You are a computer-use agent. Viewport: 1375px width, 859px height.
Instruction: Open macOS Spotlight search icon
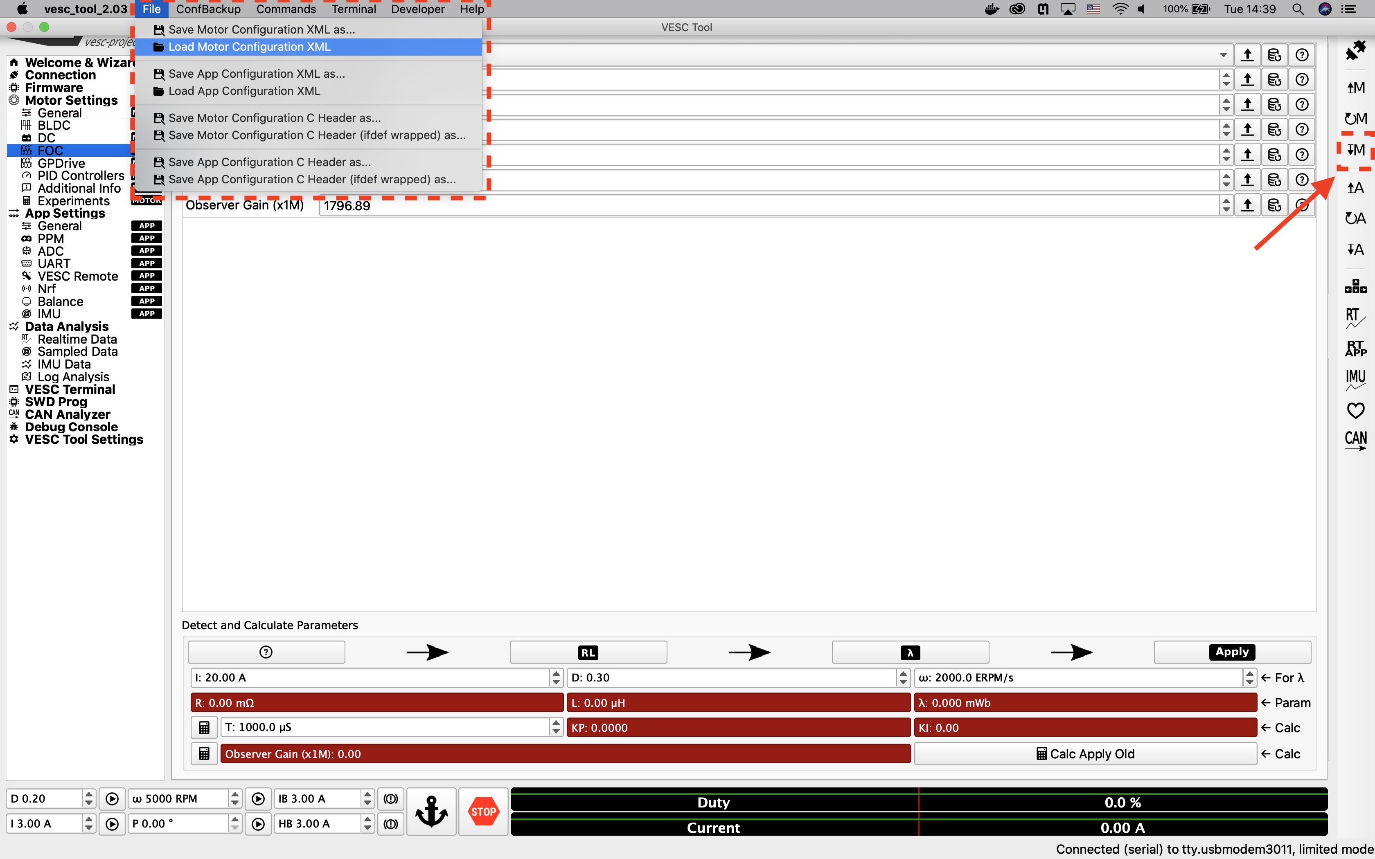pos(1298,9)
